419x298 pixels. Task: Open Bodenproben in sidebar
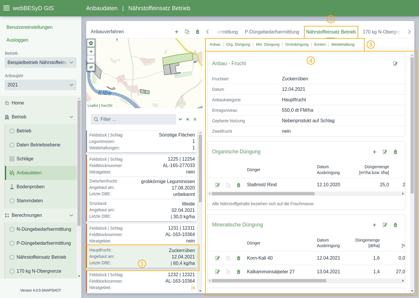point(41,187)
